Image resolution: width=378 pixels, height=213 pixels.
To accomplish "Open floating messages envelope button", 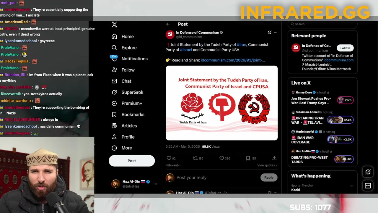I will click(368, 186).
